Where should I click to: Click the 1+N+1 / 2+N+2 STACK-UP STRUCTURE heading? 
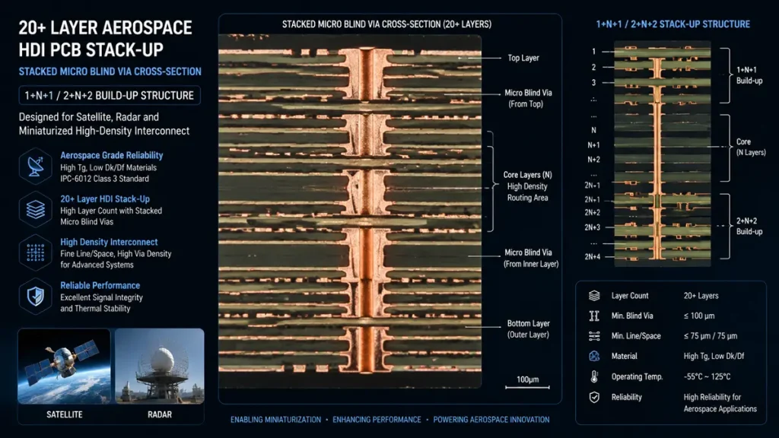pyautogui.click(x=673, y=24)
